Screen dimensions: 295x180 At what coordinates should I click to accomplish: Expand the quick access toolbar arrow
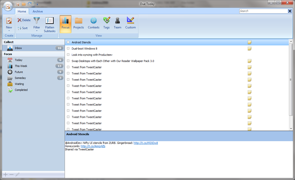tap(37, 4)
